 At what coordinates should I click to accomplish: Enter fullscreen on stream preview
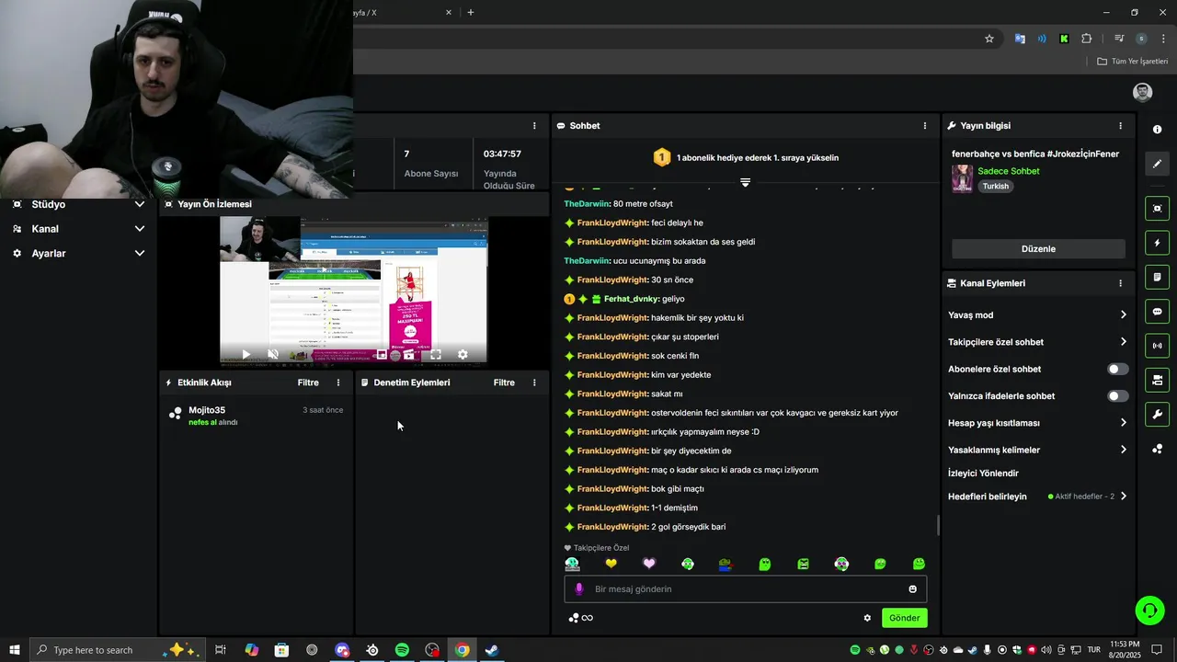click(x=436, y=354)
